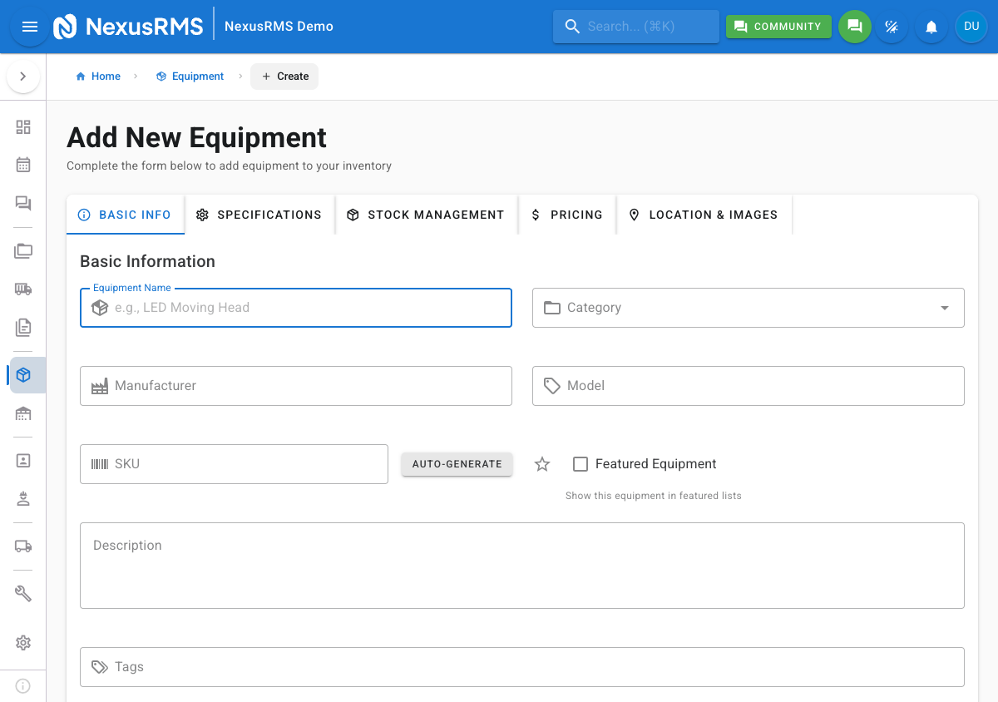The height and width of the screenshot is (702, 998).
Task: Enable the Featured Equipment checkbox
Action: coord(580,464)
